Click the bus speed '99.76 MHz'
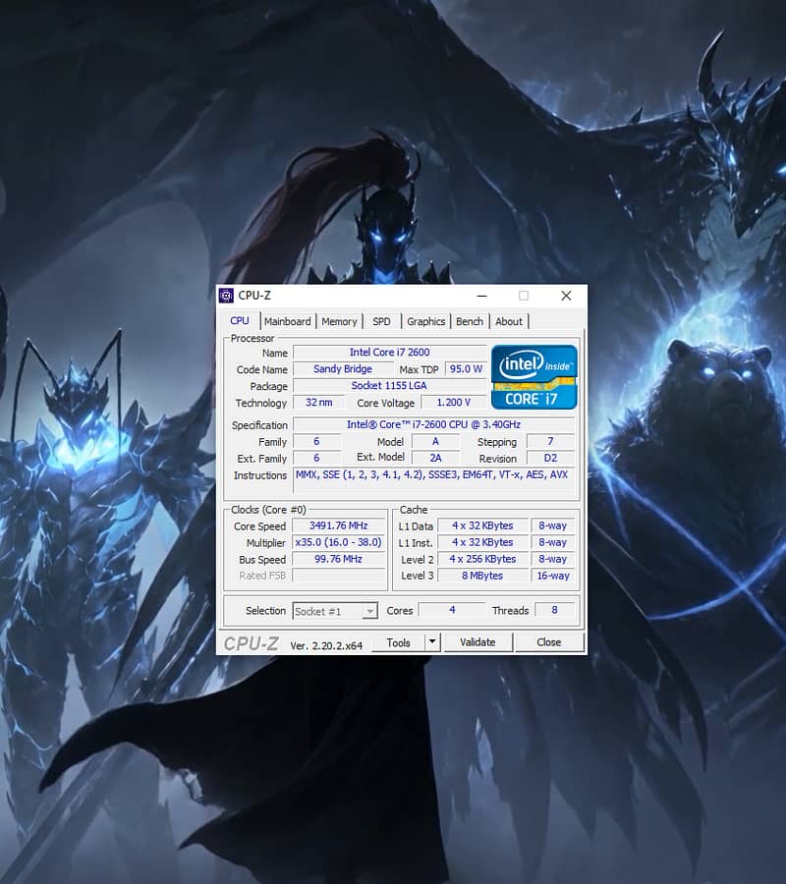The height and width of the screenshot is (884, 786). [338, 559]
